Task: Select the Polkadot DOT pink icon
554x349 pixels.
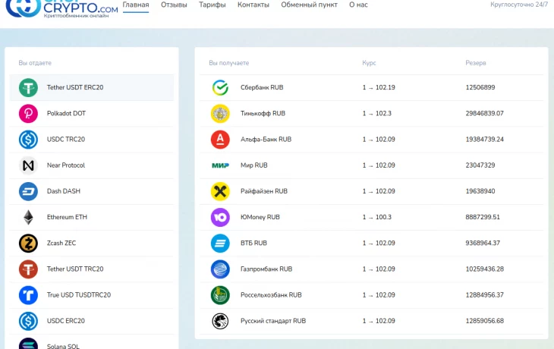Action: coord(28,113)
